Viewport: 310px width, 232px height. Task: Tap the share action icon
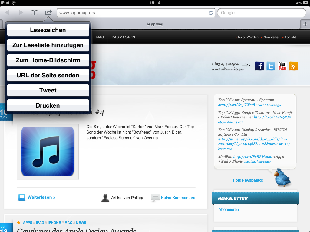point(48,12)
